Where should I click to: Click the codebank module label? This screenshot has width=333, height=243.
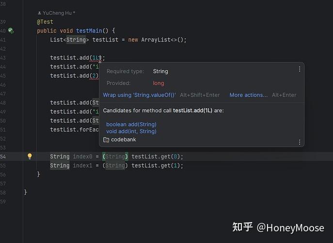[124, 139]
